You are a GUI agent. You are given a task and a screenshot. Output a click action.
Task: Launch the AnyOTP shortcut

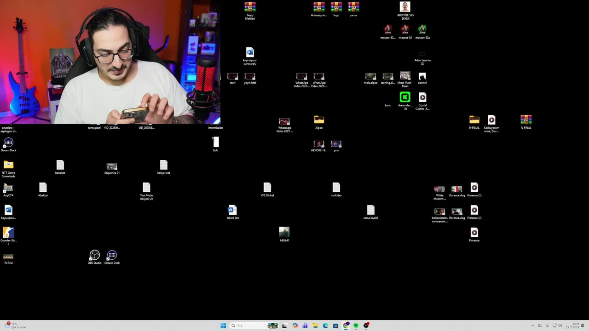pos(8,188)
